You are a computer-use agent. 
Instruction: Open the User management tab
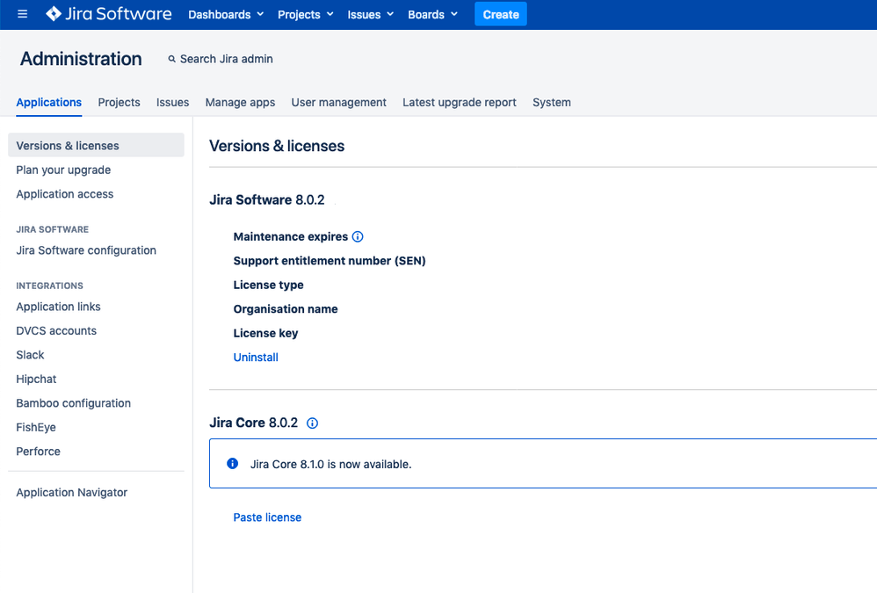(x=338, y=102)
